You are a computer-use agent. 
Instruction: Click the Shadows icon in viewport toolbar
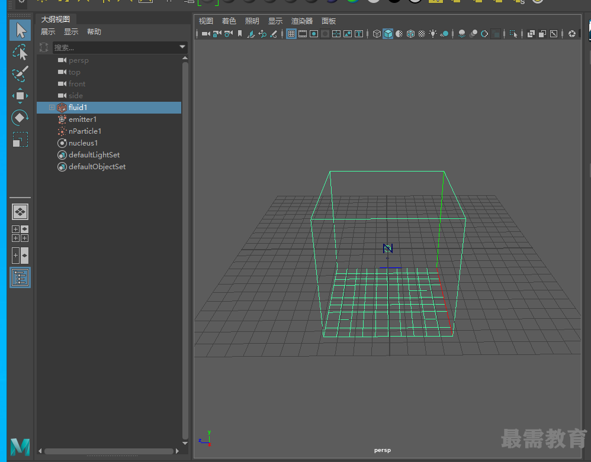(x=444, y=34)
